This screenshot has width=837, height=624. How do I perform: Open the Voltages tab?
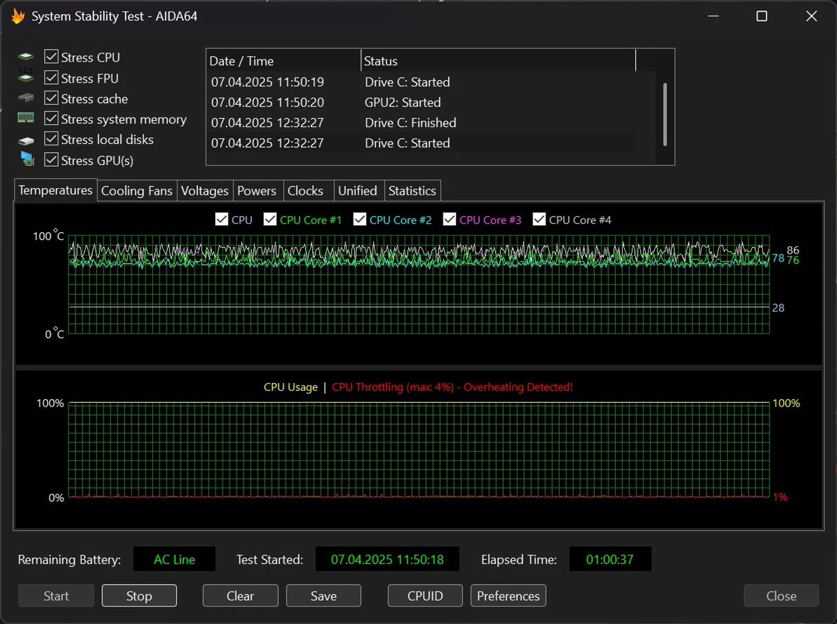point(204,191)
